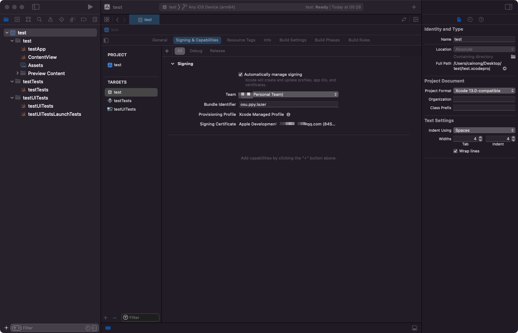Open the Location dropdown
This screenshot has height=333, width=518.
(484, 50)
